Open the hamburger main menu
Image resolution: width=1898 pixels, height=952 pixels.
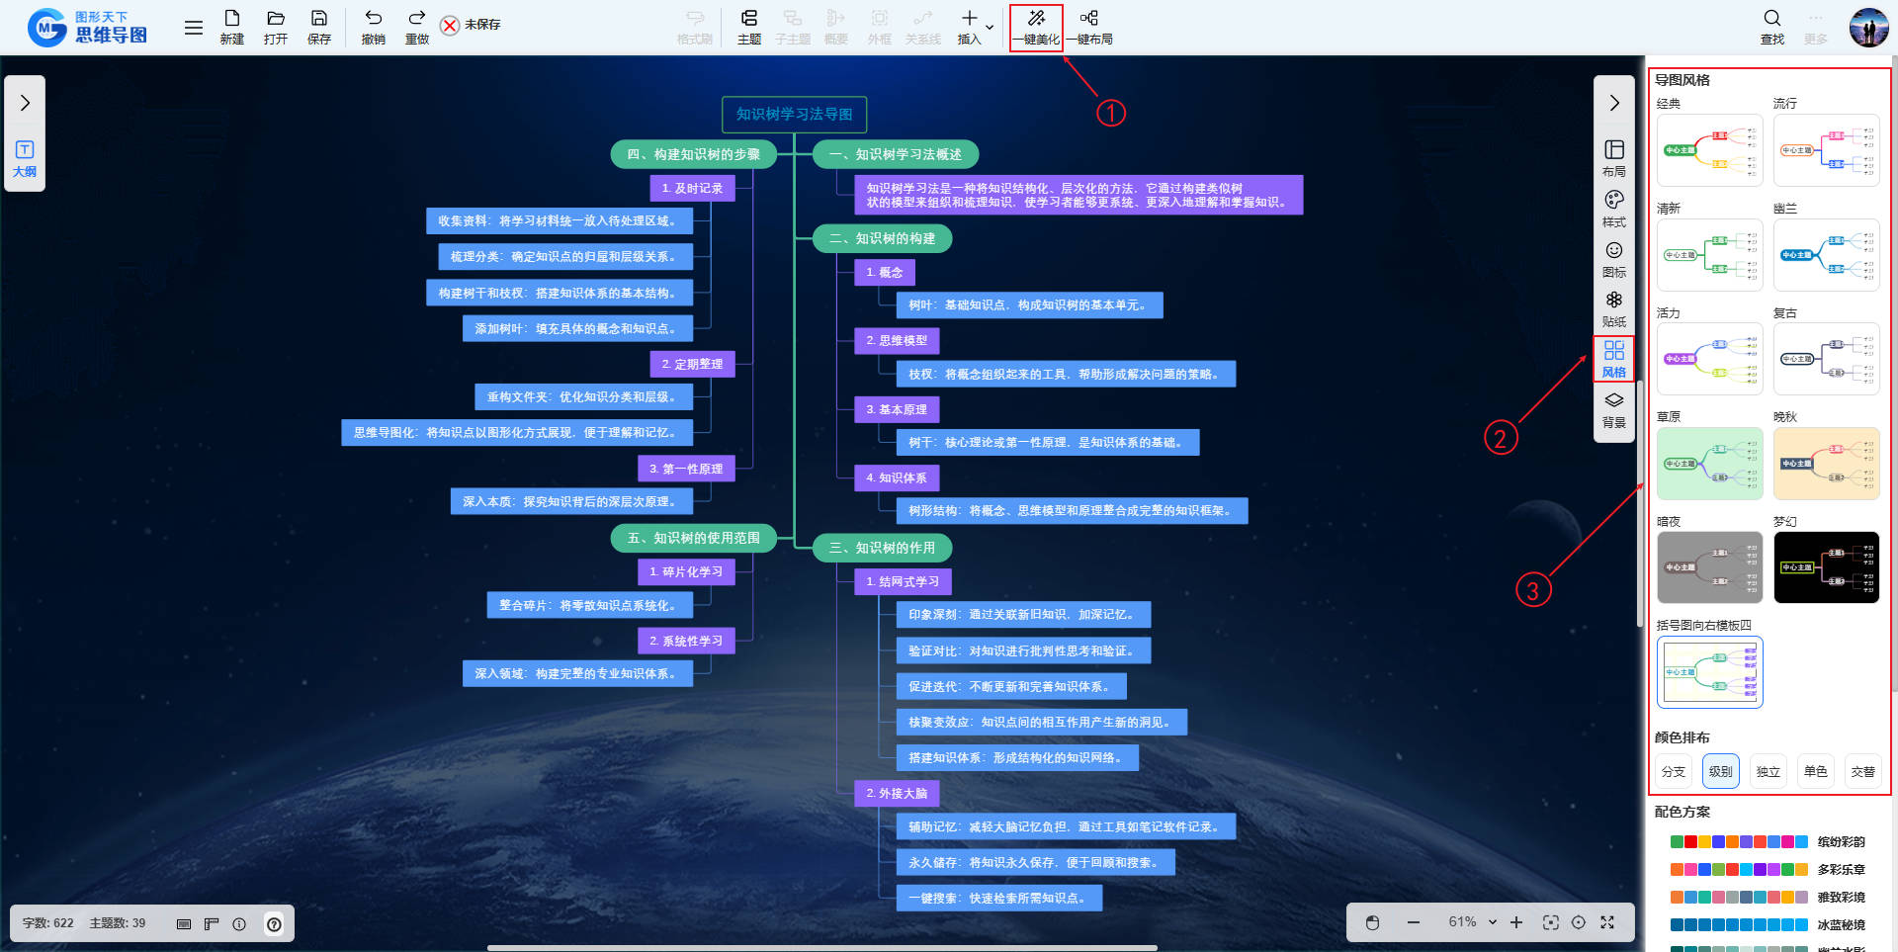point(194,28)
